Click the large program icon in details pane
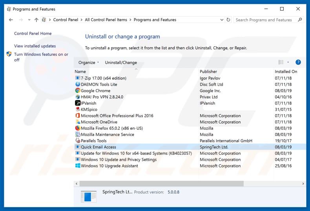Image resolution: width=310 pixels, height=211 pixels. 89,196
